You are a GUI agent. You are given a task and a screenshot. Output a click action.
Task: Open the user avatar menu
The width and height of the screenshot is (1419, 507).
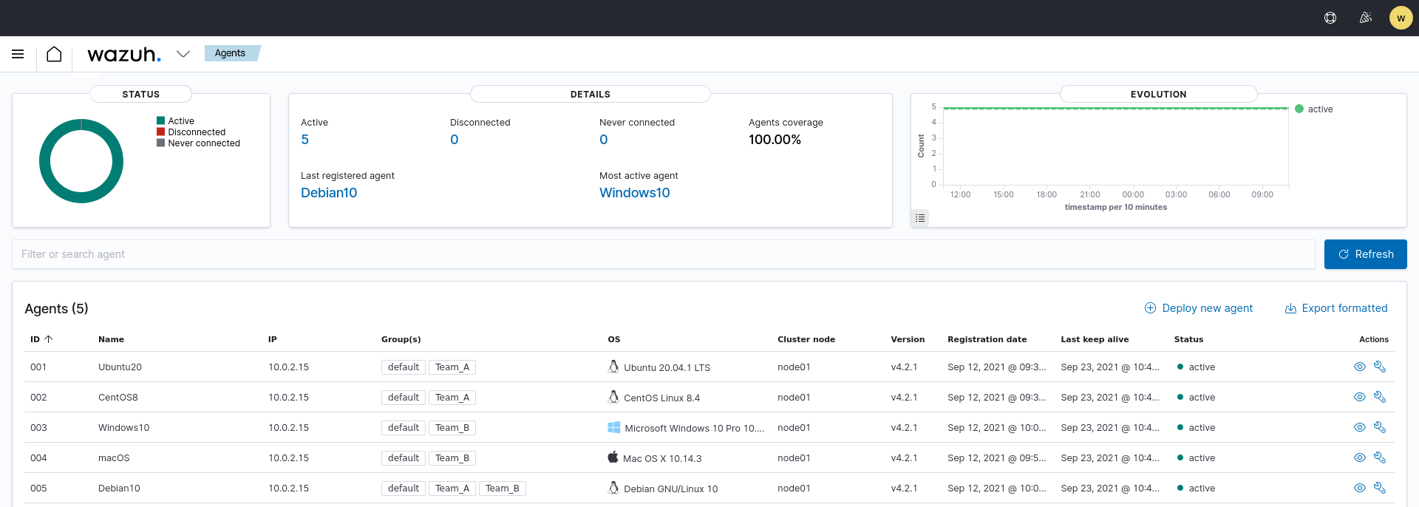1401,18
